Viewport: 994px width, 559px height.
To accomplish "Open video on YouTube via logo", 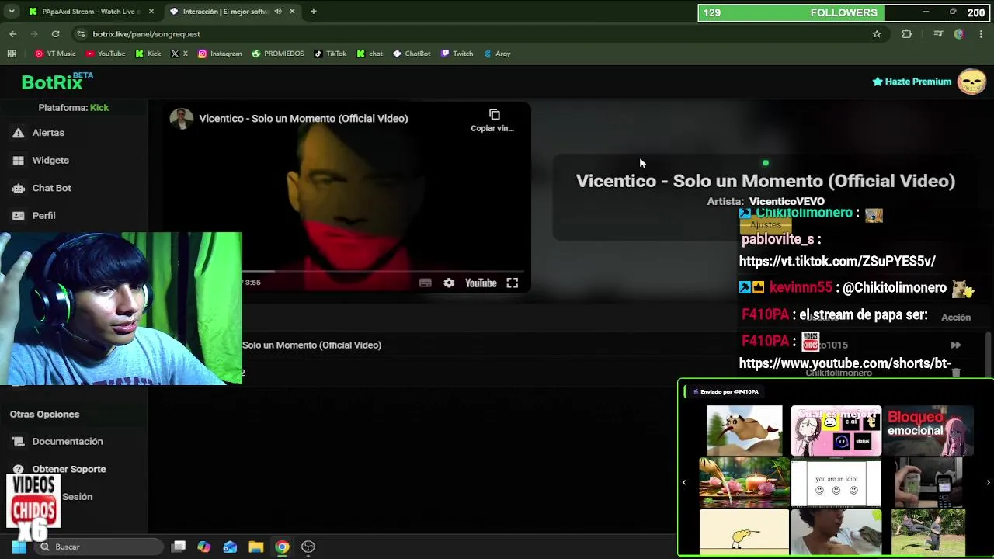I will pos(481,283).
